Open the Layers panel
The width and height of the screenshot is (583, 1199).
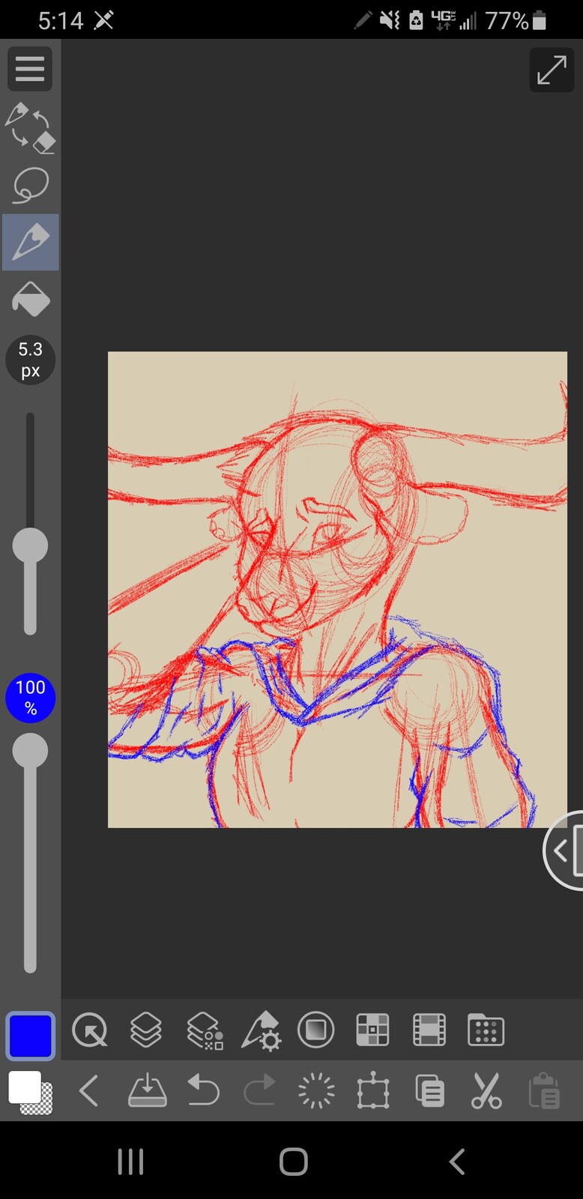click(x=146, y=1030)
